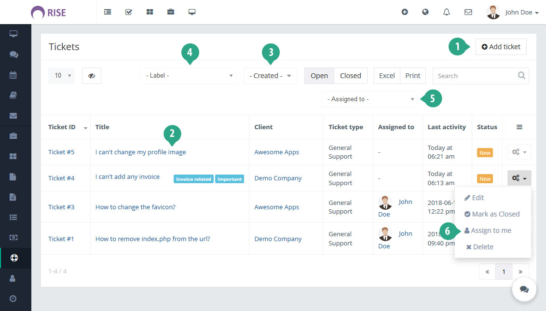The image size is (546, 311).
Task: Click the envelope messages icon in header
Action: [468, 12]
